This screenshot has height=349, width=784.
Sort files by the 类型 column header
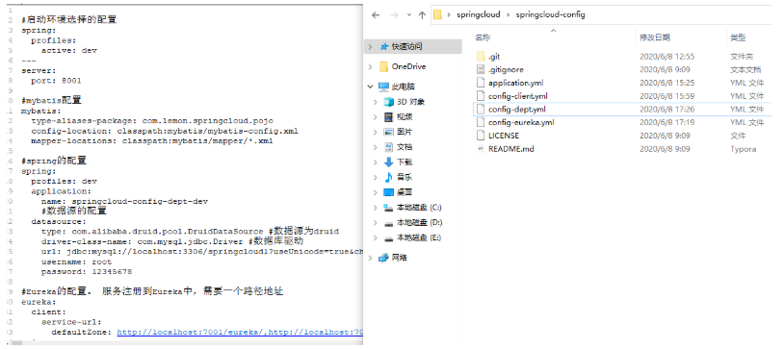[738, 37]
